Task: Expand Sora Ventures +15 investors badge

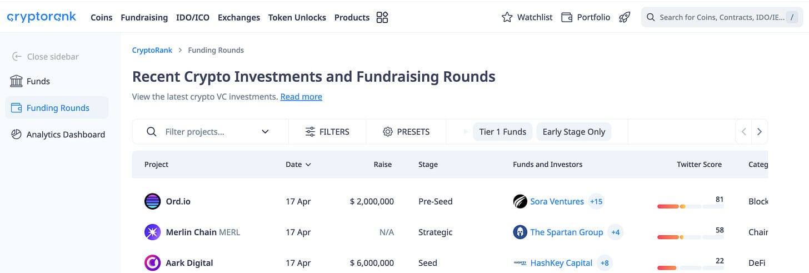Action: [596, 201]
